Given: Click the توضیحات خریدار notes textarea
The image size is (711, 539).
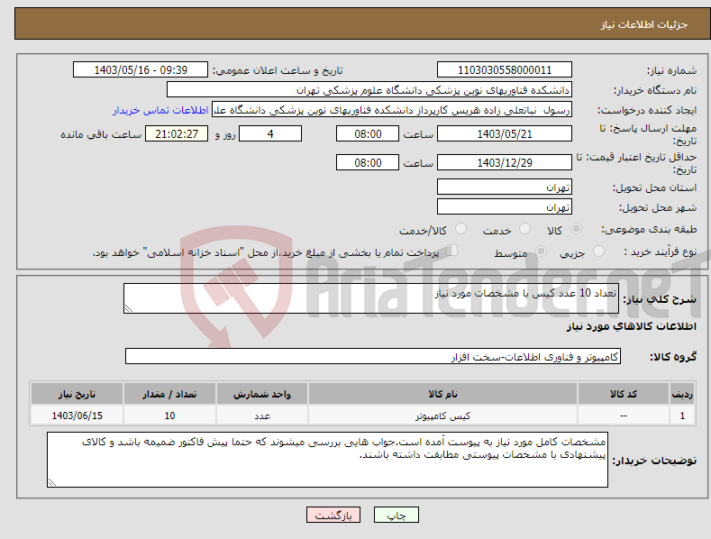Looking at the screenshot, I should 327,460.
